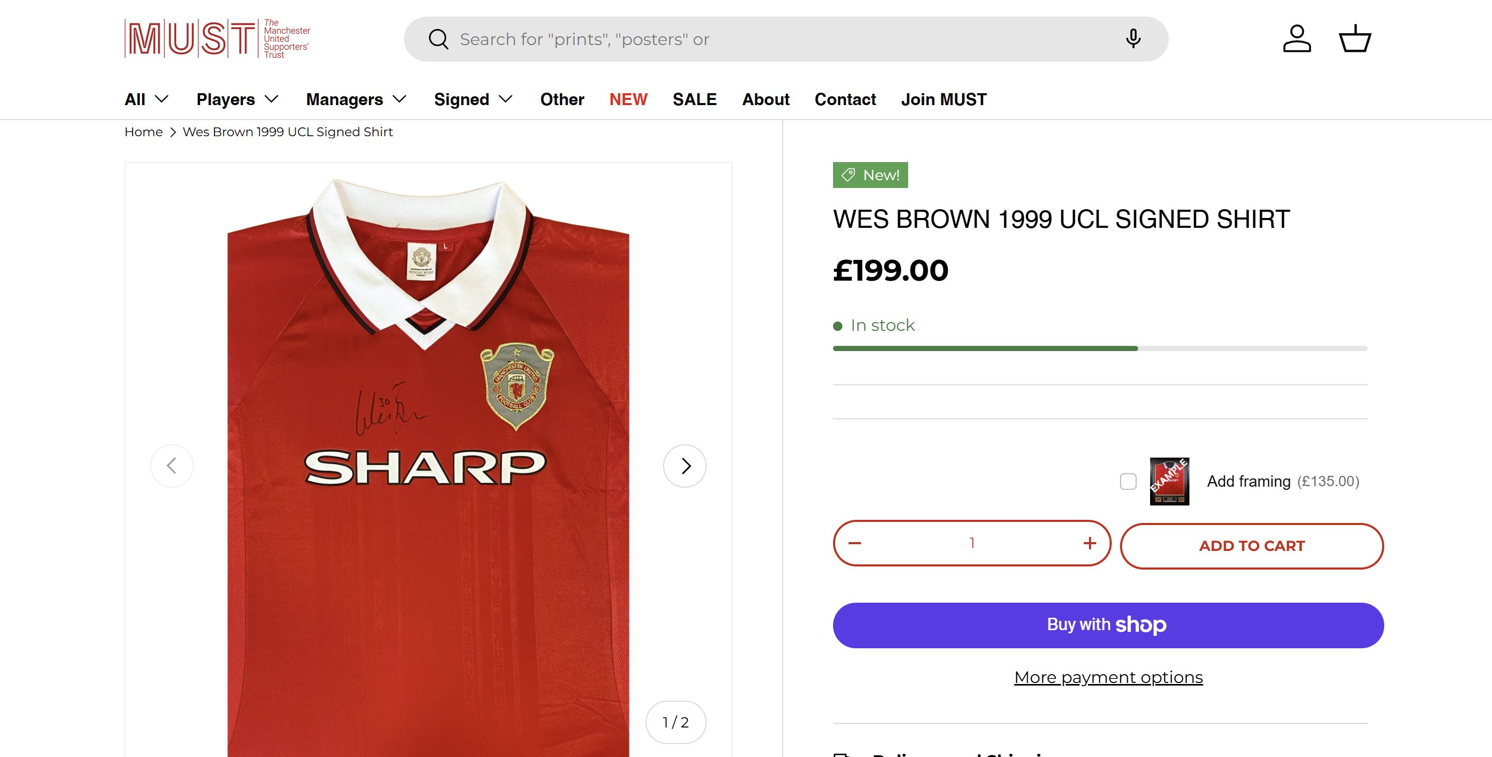This screenshot has height=757, width=1492.
Task: Click More payment options link
Action: click(x=1108, y=677)
